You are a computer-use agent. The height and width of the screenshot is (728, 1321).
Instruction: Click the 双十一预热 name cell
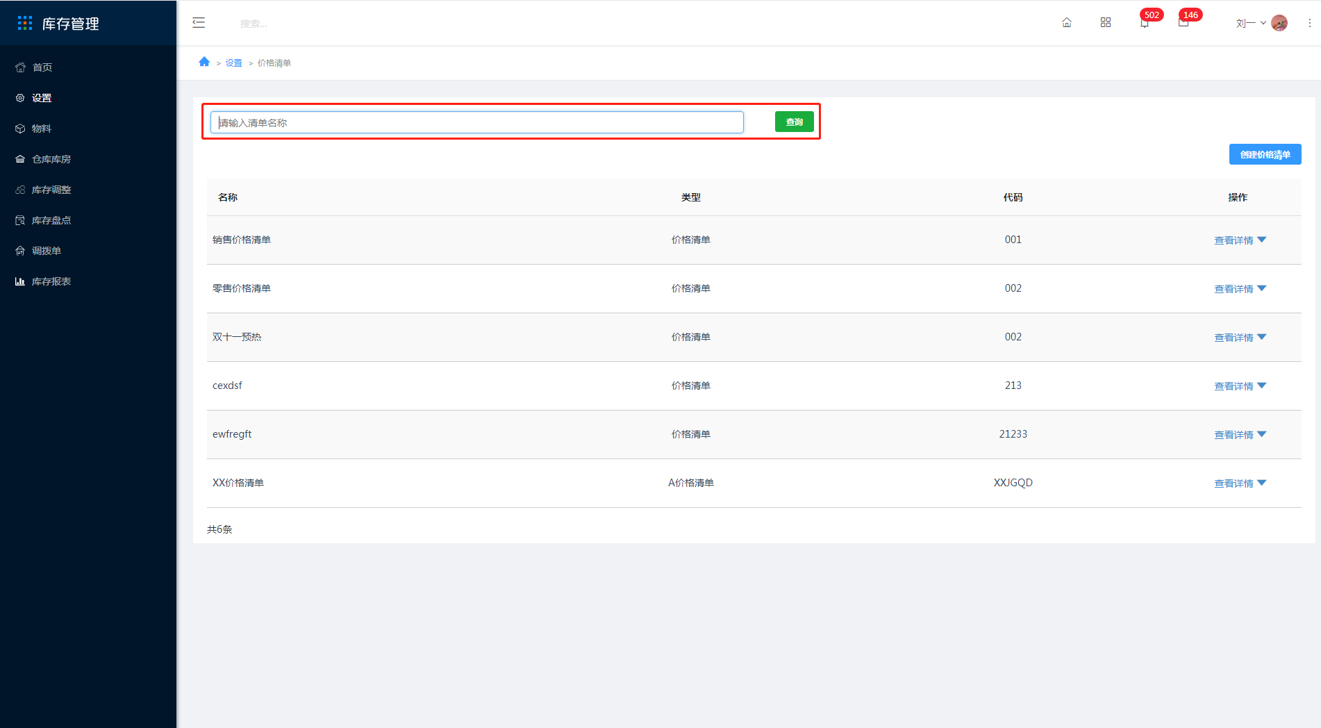click(237, 337)
